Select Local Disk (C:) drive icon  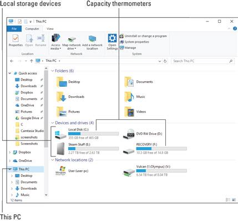tap(60, 135)
